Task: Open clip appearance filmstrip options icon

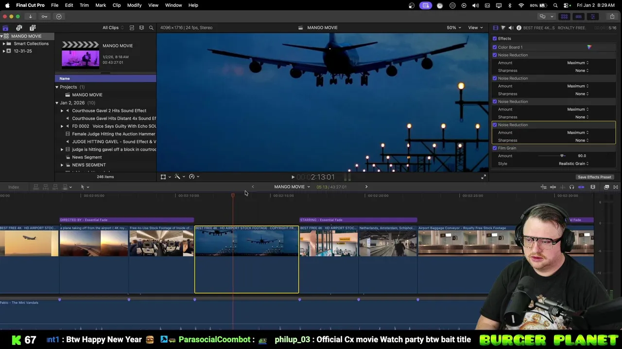Action: (141, 28)
